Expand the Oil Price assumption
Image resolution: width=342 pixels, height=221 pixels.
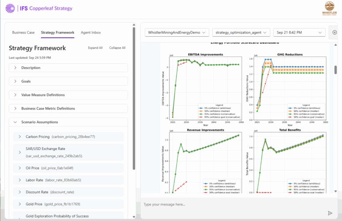[x=20, y=168]
